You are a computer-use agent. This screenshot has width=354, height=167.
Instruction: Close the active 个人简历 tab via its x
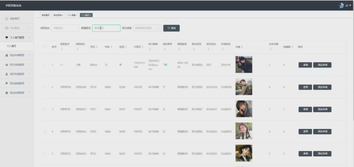pyautogui.click(x=90, y=15)
